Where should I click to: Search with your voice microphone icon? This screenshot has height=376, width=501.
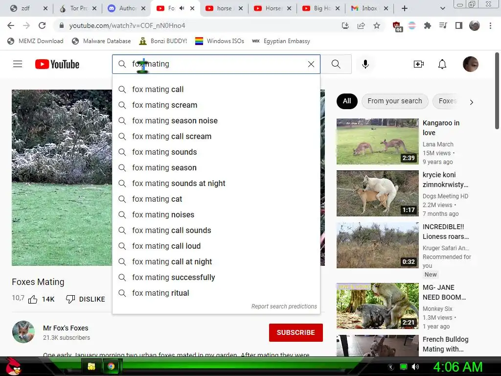click(x=365, y=64)
